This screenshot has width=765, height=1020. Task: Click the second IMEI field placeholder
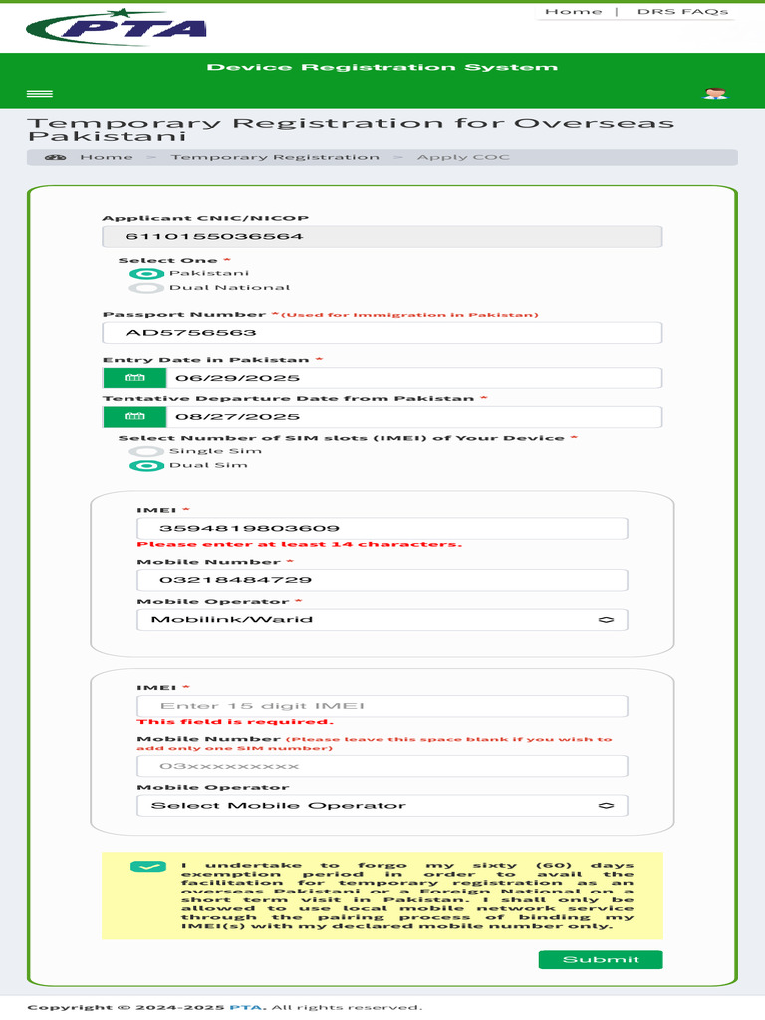(x=382, y=706)
